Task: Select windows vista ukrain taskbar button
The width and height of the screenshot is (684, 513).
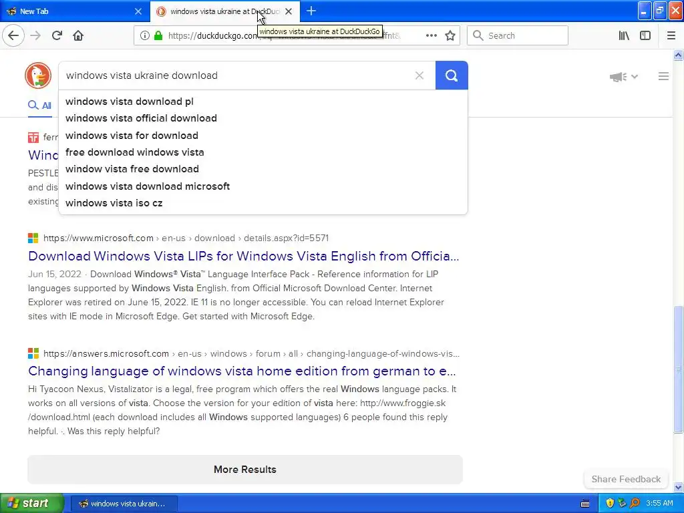Action: tap(124, 504)
